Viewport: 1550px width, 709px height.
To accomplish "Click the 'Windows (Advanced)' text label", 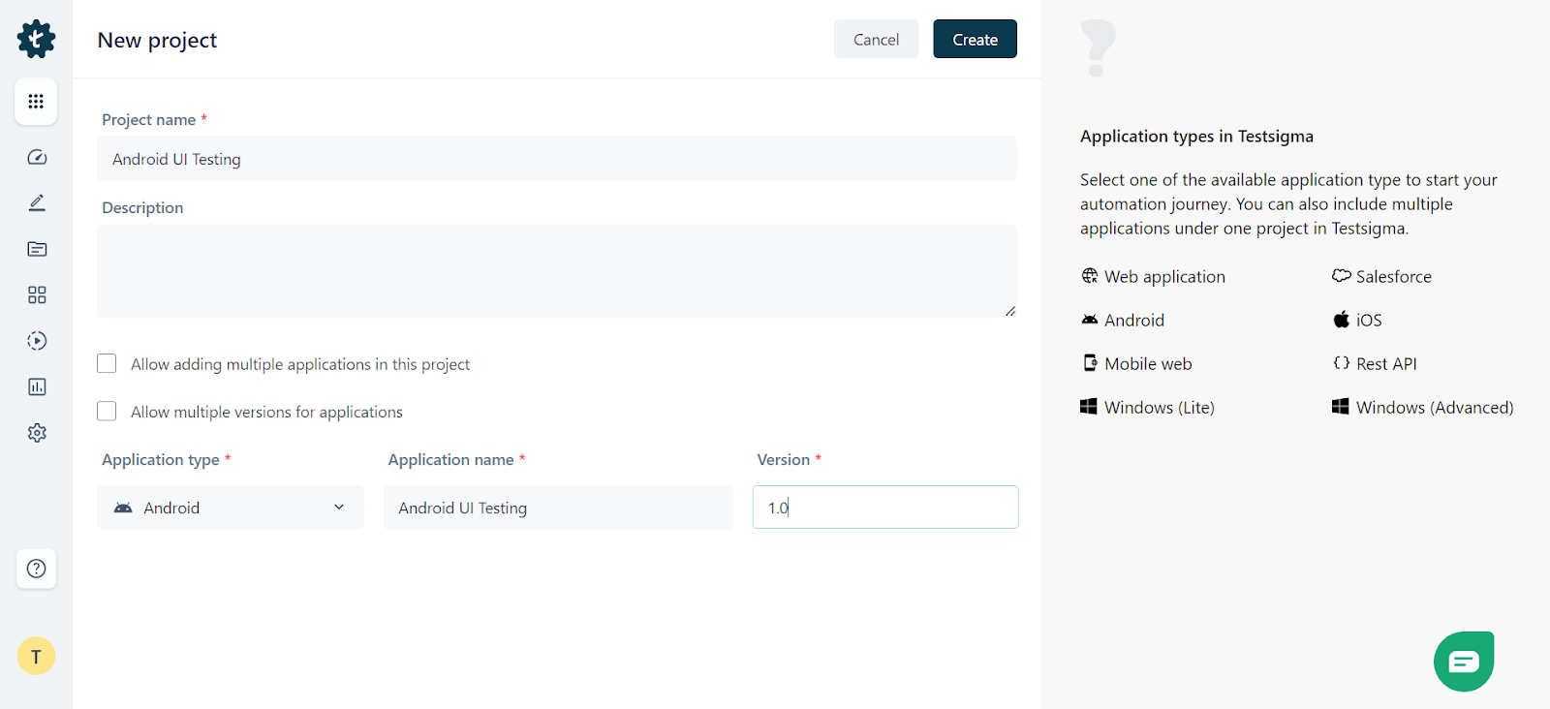I will click(1435, 408).
